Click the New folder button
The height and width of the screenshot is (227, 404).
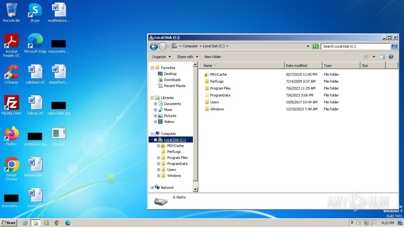click(213, 57)
